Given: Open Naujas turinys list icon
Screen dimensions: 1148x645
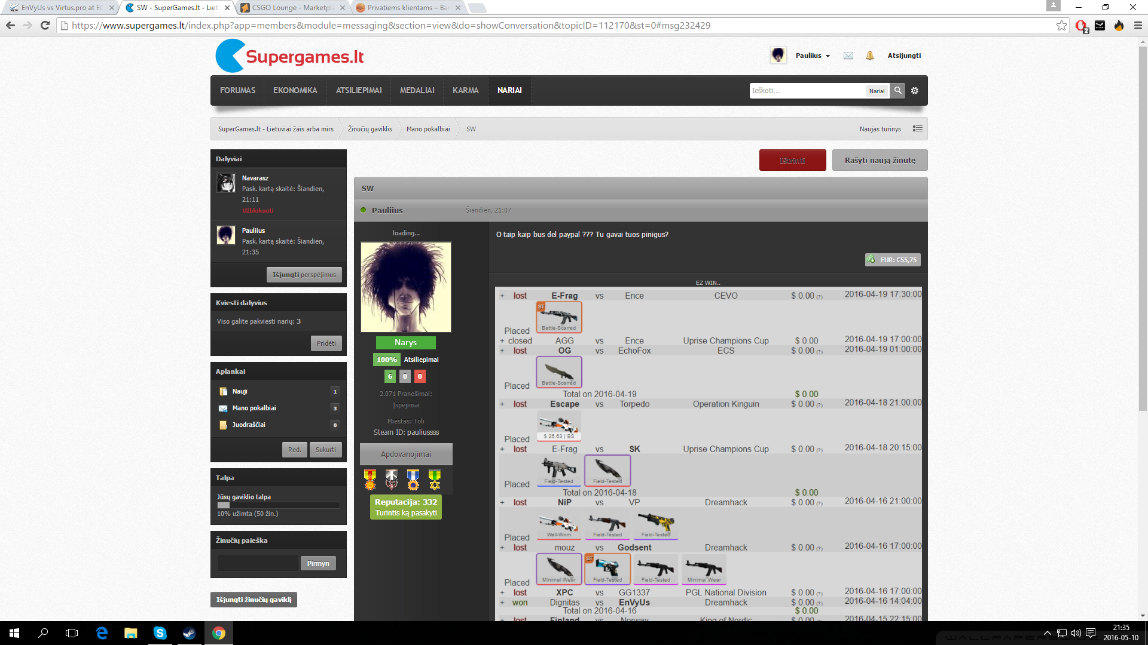Looking at the screenshot, I should tap(918, 129).
